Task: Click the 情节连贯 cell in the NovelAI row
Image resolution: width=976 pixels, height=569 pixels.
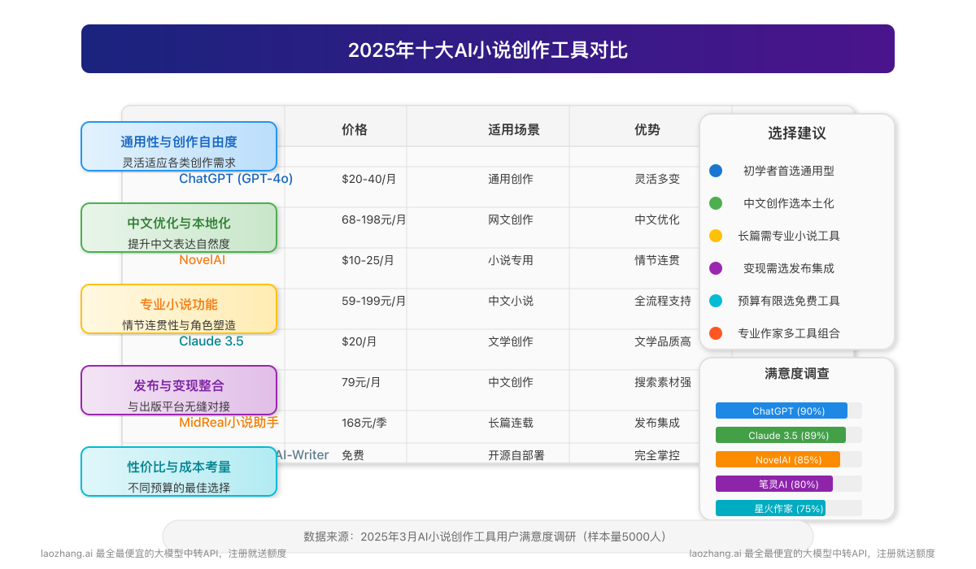Action: [657, 260]
